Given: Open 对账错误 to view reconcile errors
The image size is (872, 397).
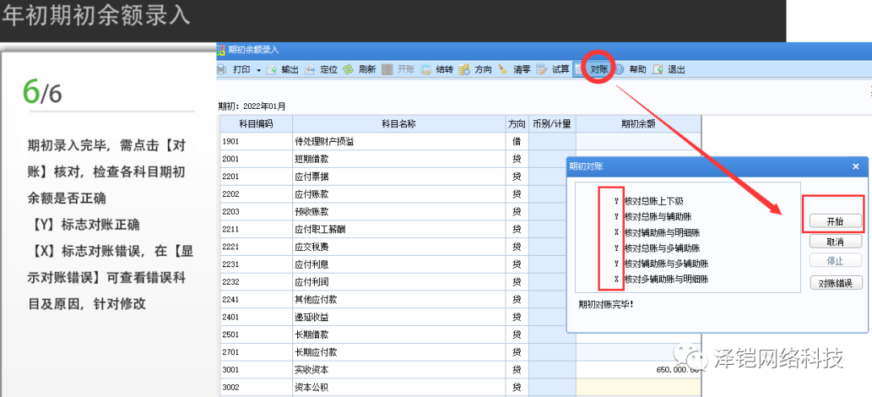Looking at the screenshot, I should point(836,283).
